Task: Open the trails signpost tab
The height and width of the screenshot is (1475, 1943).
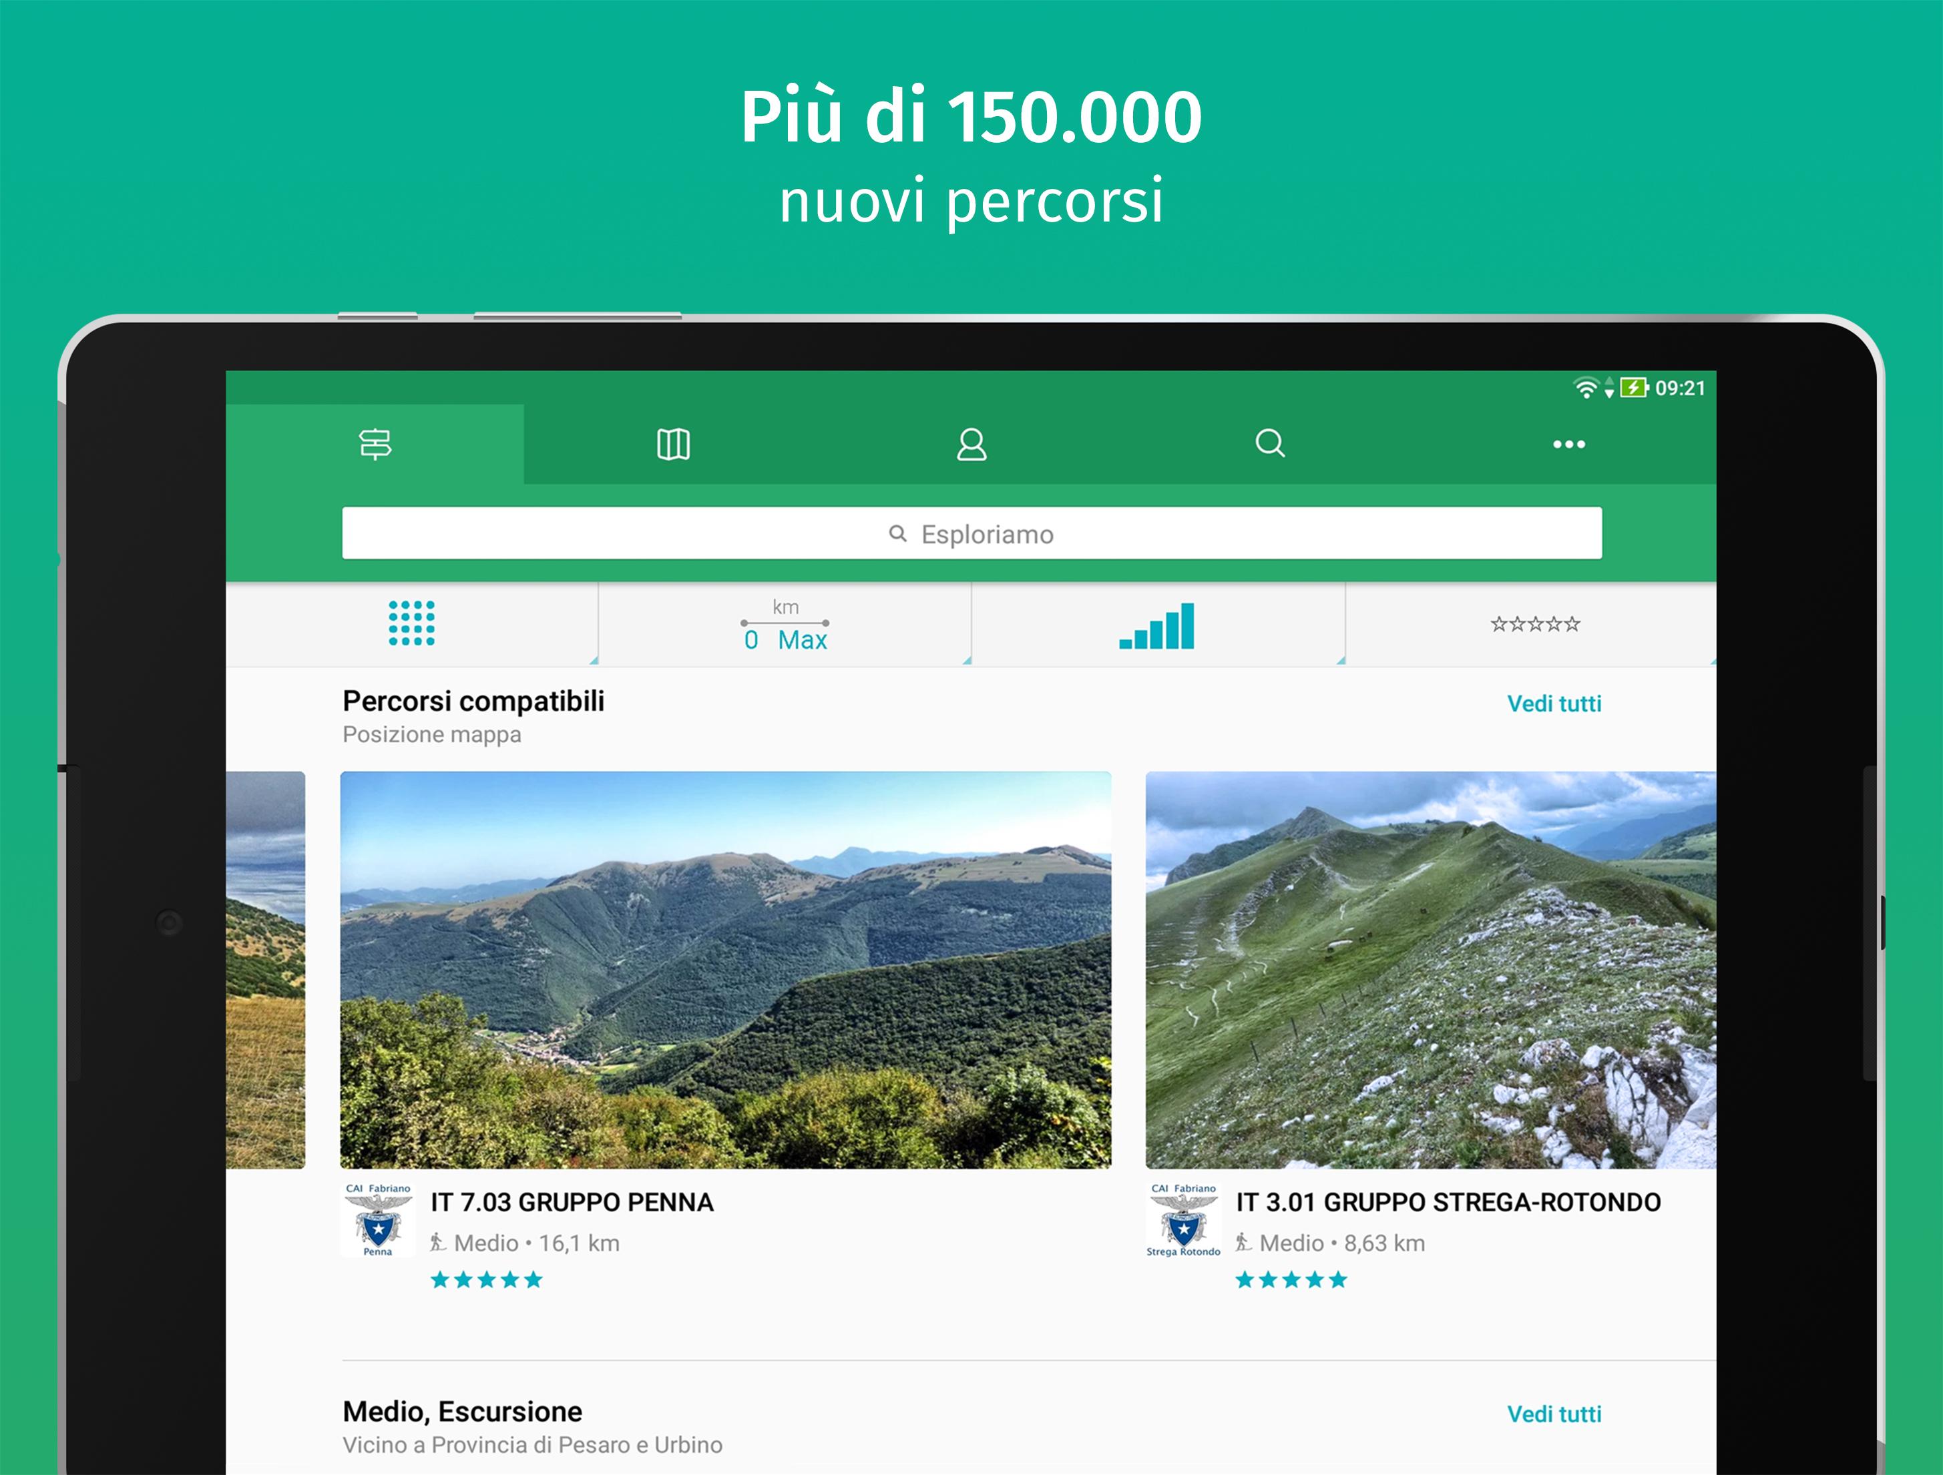Action: [375, 445]
